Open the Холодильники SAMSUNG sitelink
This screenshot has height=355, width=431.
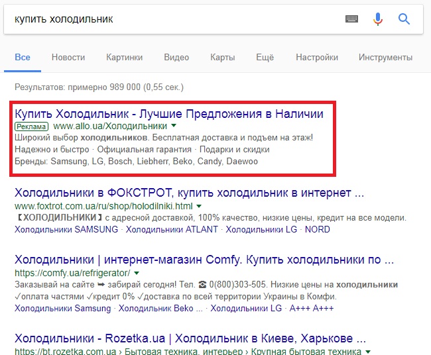(66, 229)
